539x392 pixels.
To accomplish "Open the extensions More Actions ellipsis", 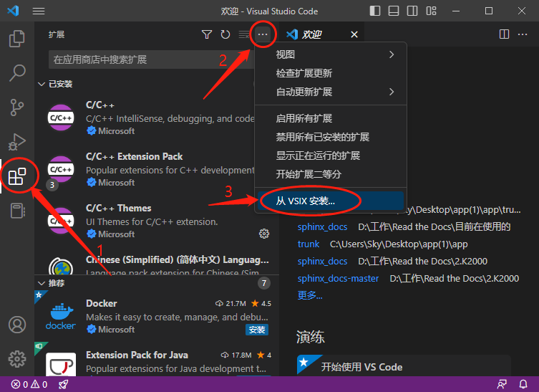I will coord(263,34).
